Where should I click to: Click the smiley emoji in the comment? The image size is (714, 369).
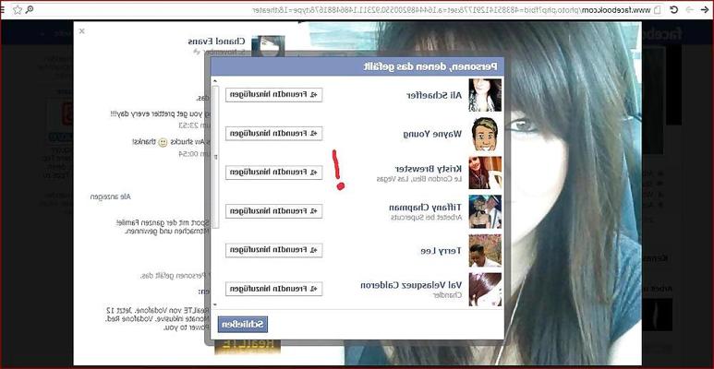coord(163,142)
